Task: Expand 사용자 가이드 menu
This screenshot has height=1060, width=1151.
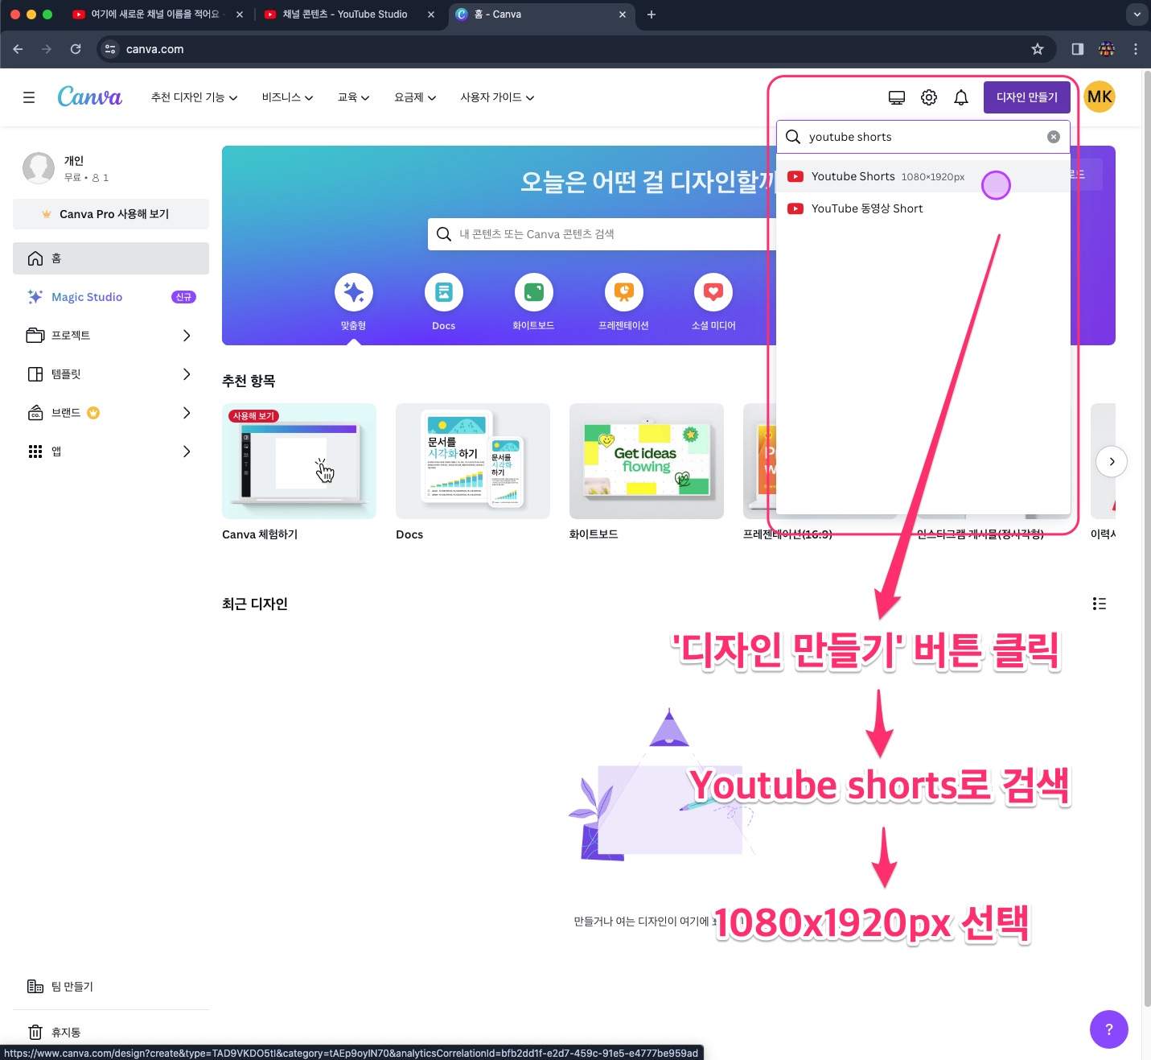Action: pyautogui.click(x=497, y=97)
